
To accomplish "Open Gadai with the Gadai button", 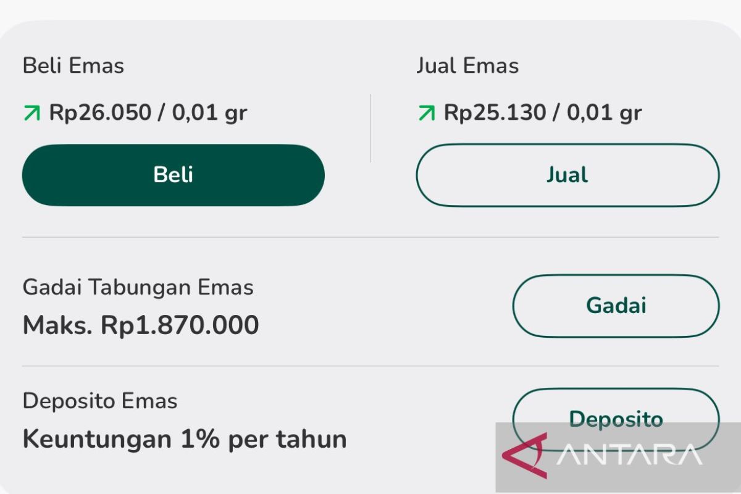I will click(616, 306).
